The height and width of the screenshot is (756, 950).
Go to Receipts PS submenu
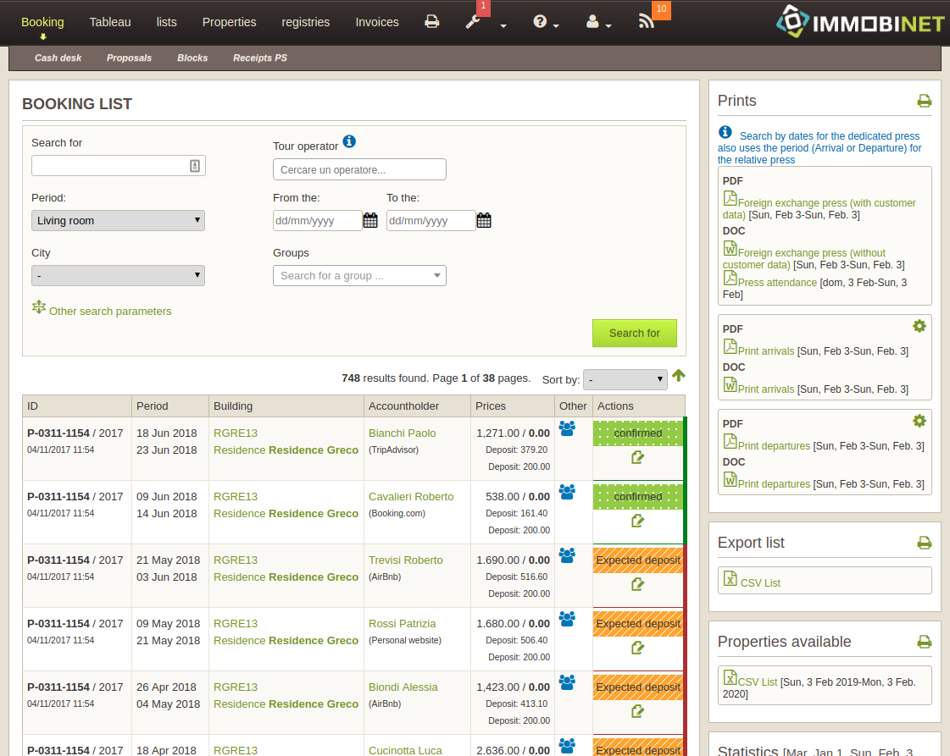point(260,58)
